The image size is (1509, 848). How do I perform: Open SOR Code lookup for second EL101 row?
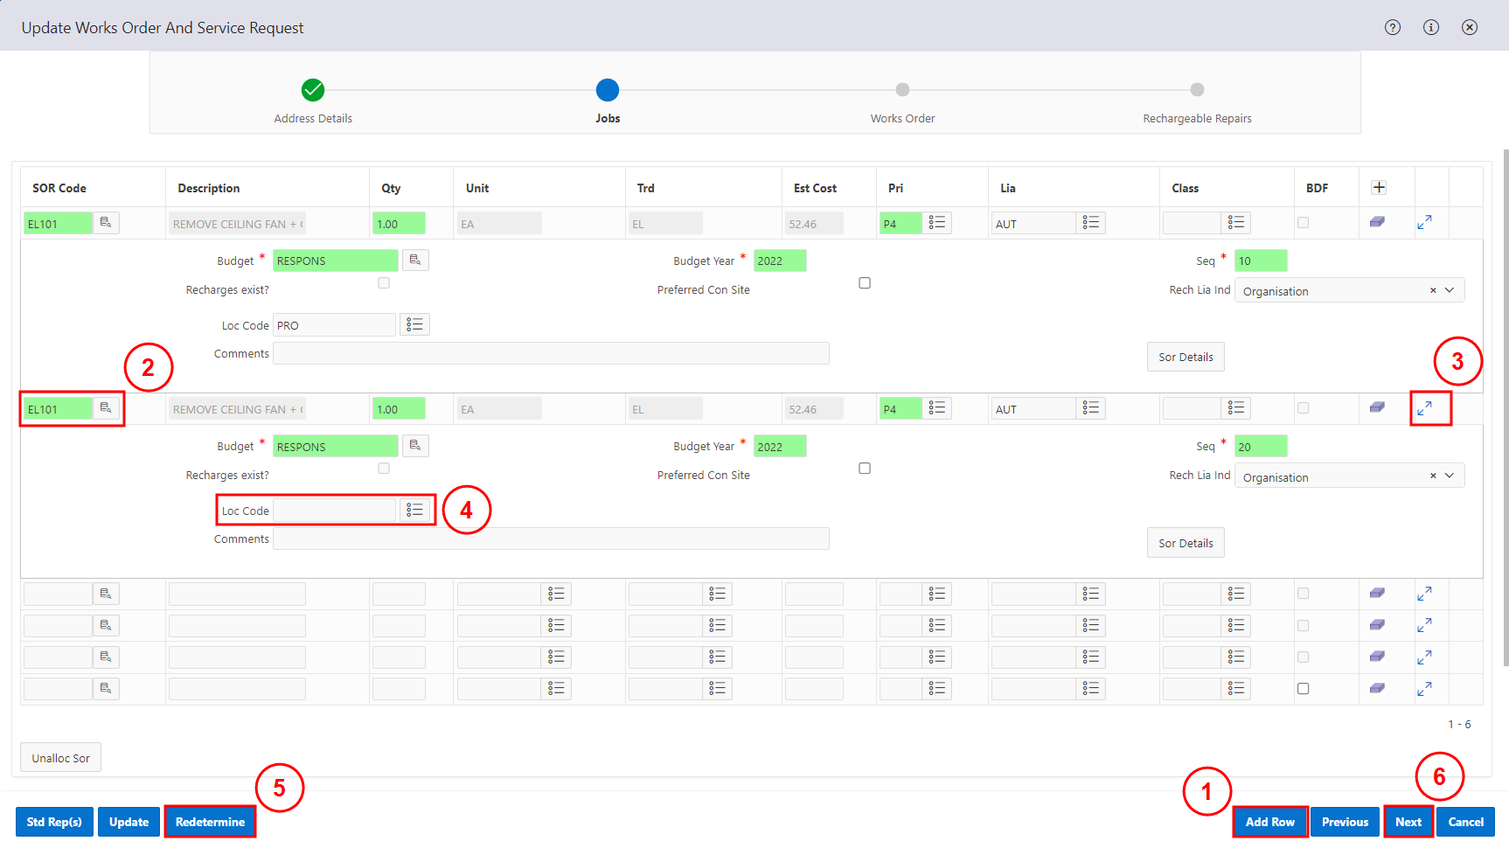pyautogui.click(x=106, y=408)
